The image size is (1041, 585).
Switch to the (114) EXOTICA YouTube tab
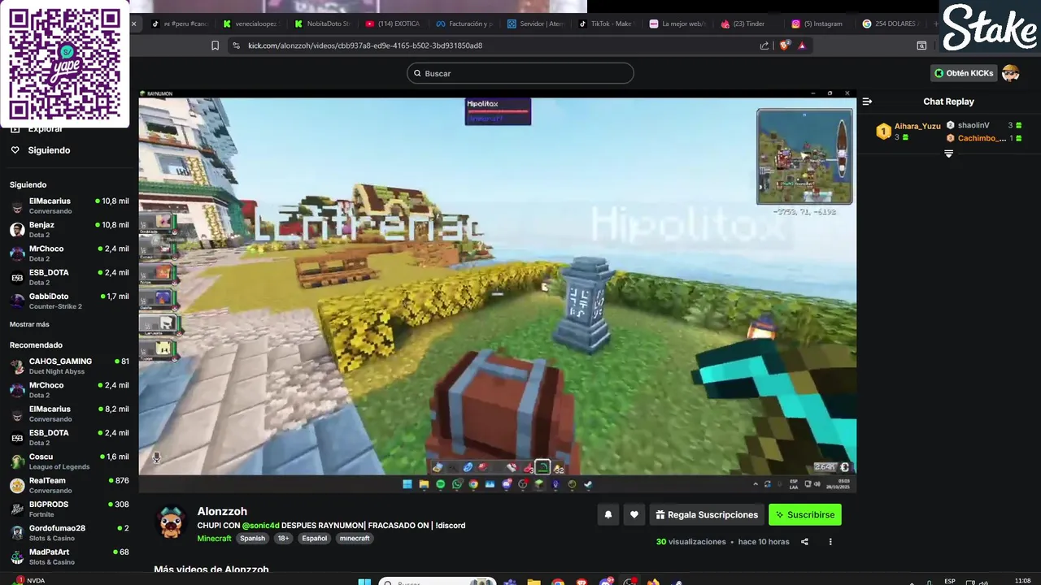pos(394,24)
